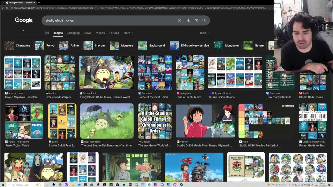Open the Porco Rosso red plane landscape image
The height and width of the screenshot is (187, 333).
[x=194, y=167]
